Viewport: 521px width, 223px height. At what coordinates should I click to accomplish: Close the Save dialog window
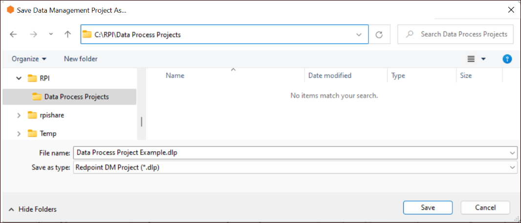(x=511, y=10)
